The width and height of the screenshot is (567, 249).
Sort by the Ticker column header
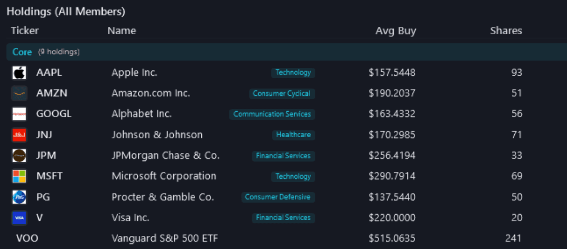pos(25,31)
